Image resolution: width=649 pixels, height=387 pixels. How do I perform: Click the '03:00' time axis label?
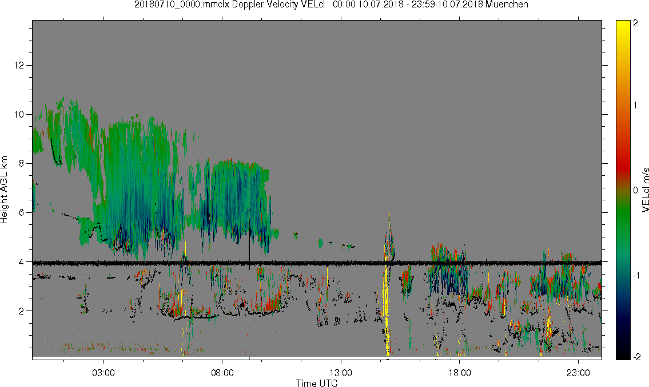coord(103,373)
